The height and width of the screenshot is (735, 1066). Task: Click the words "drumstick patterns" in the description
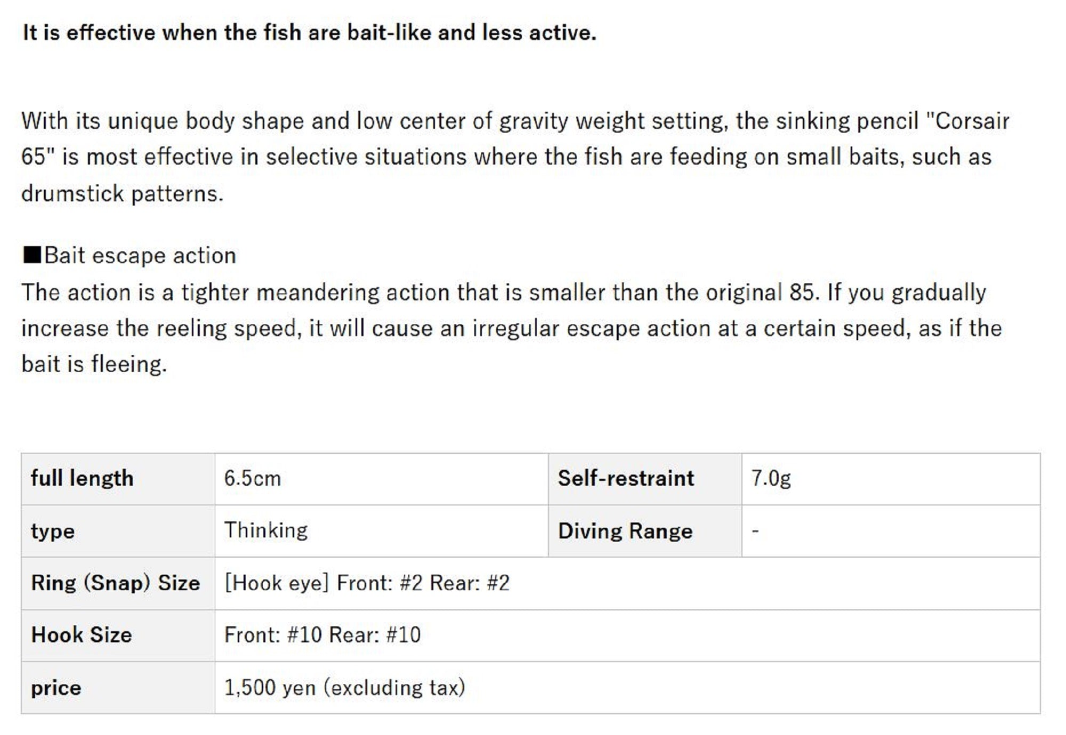(122, 194)
